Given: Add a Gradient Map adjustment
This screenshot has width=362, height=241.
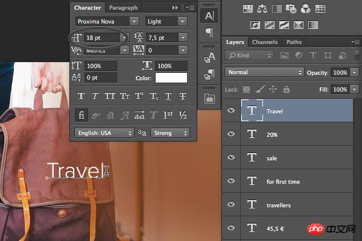Looking at the screenshot, I should point(313,25).
